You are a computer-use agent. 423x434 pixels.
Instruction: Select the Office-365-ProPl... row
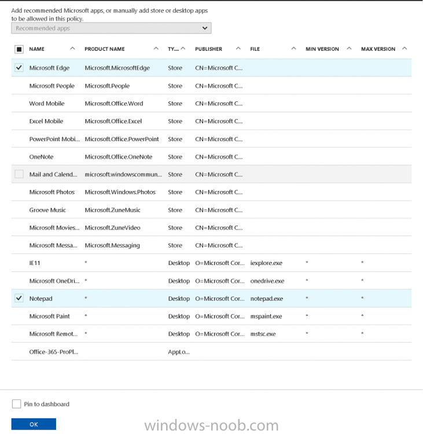(x=212, y=351)
